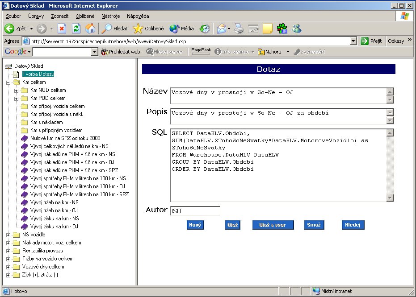This screenshot has height=297, width=416.
Task: Click the Google toolbar logo
Action: coord(16,51)
